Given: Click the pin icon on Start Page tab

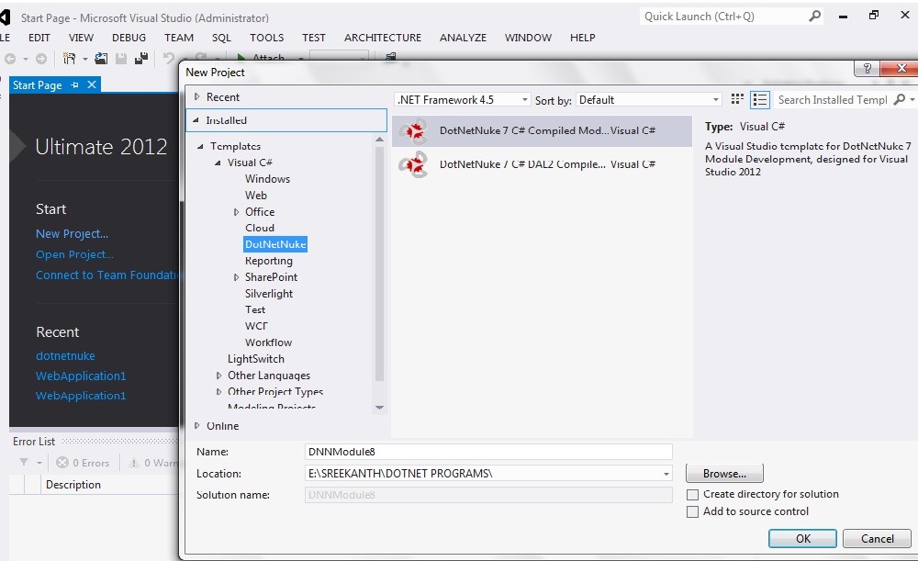Looking at the screenshot, I should pos(75,84).
